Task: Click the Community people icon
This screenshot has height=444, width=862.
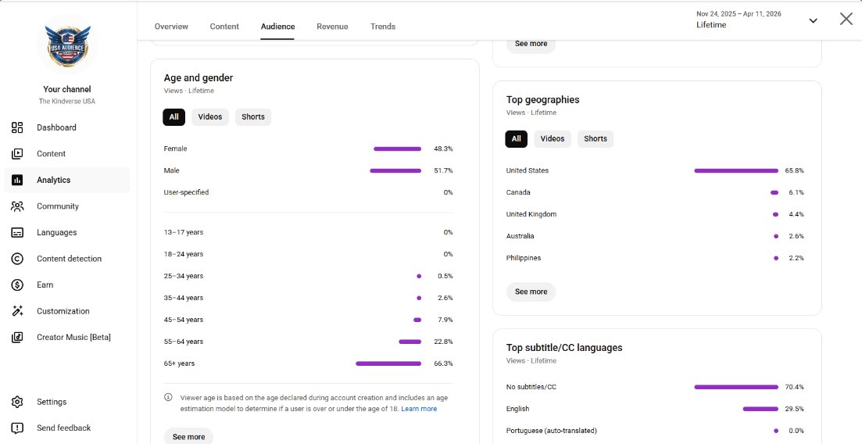Action: [x=17, y=206]
